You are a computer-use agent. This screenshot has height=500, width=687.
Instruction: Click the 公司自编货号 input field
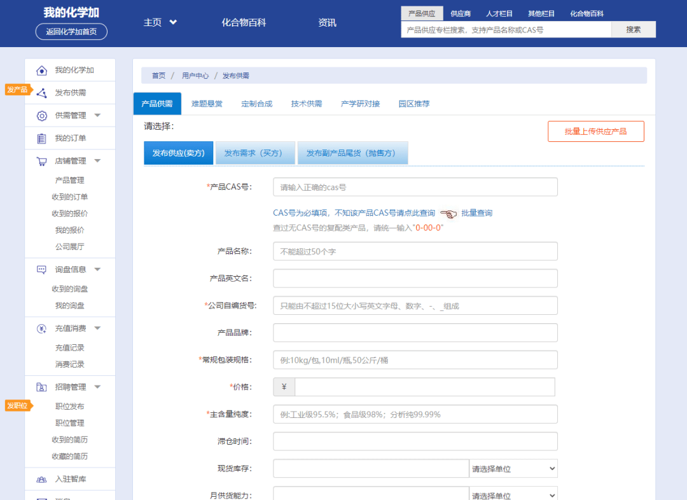[415, 305]
